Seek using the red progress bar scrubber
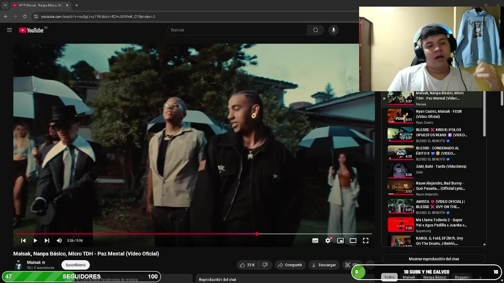Screen dimensions: 504x283 click(257, 234)
